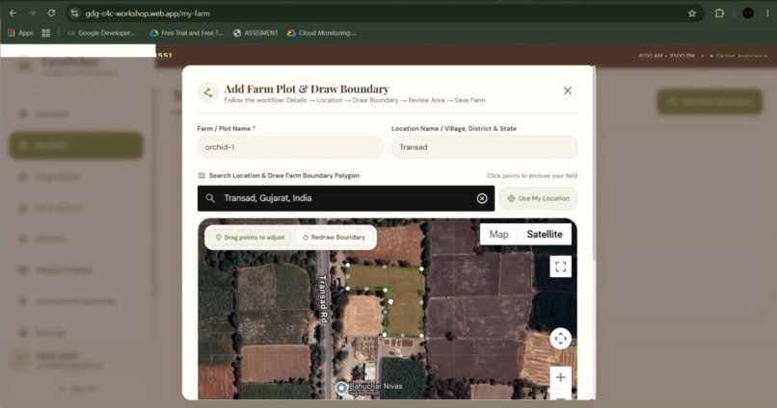Close the Add Farm Plot dialog
The image size is (777, 408).
coord(568,90)
